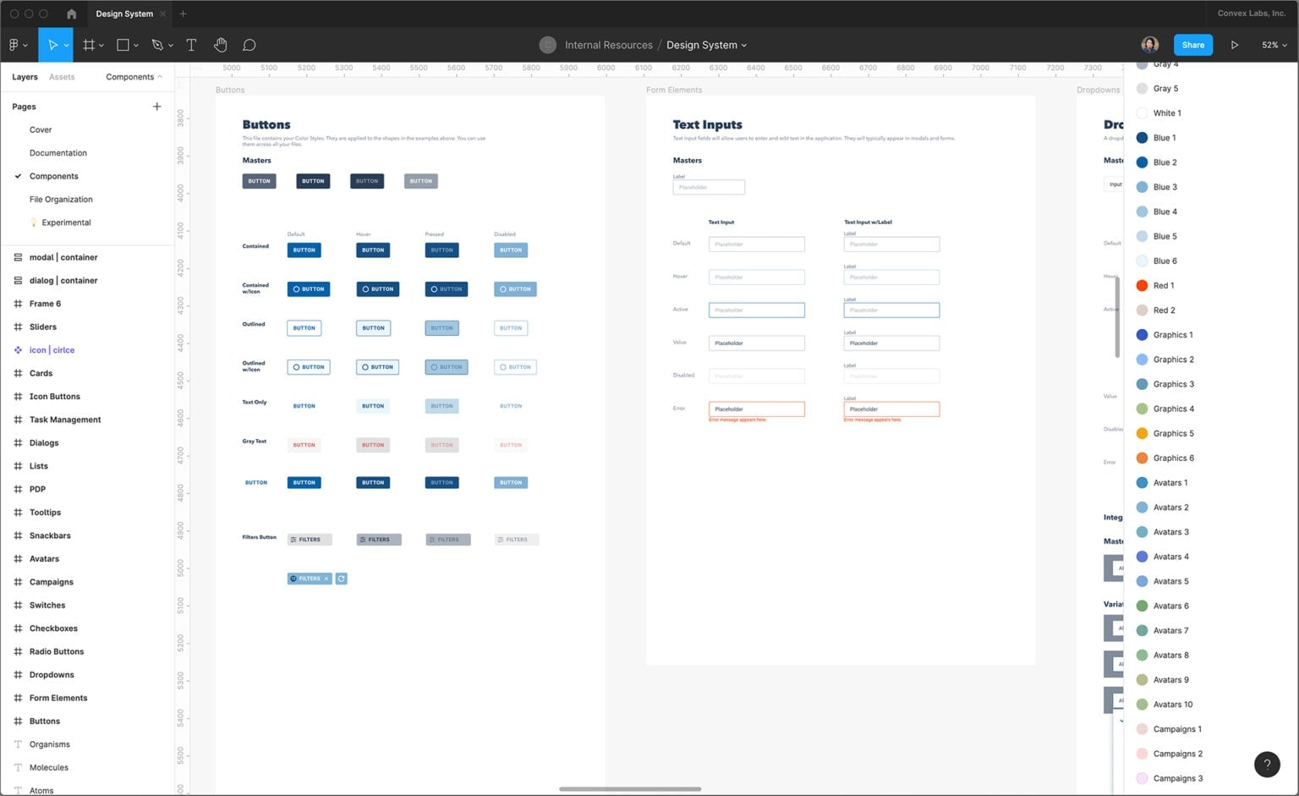Select the Experimental page
The height and width of the screenshot is (796, 1299).
[66, 222]
